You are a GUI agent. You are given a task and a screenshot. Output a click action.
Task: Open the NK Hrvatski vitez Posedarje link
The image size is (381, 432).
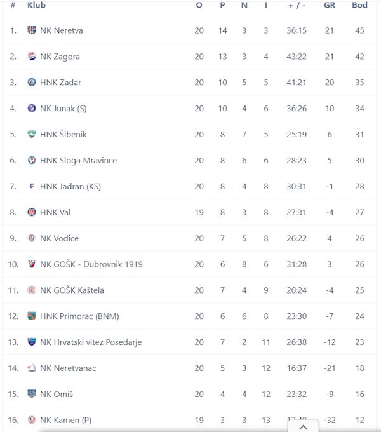91,342
